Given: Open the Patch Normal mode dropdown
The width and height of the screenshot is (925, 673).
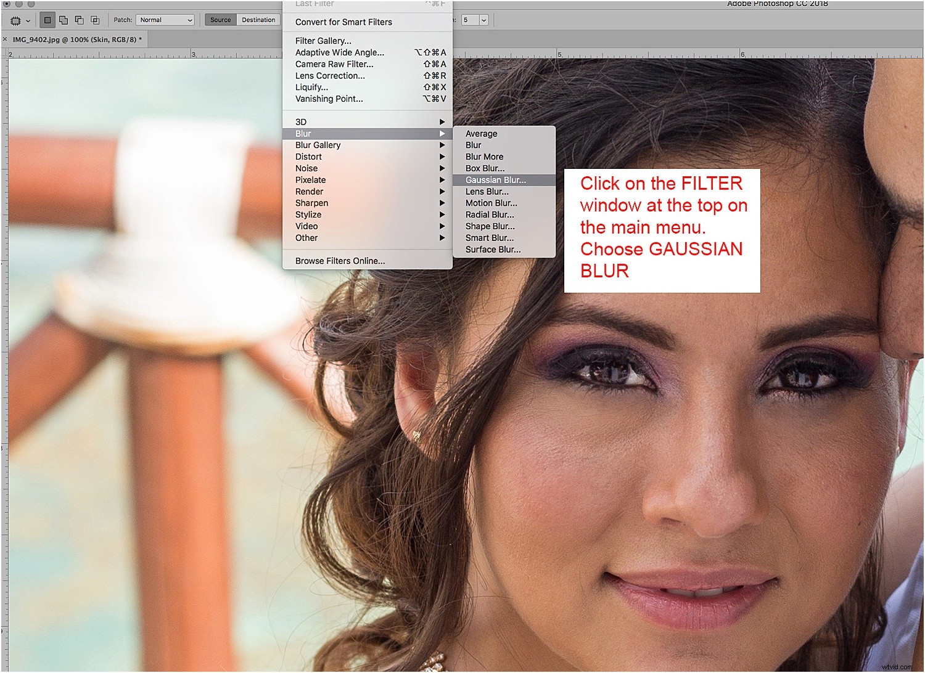Looking at the screenshot, I should tap(165, 20).
